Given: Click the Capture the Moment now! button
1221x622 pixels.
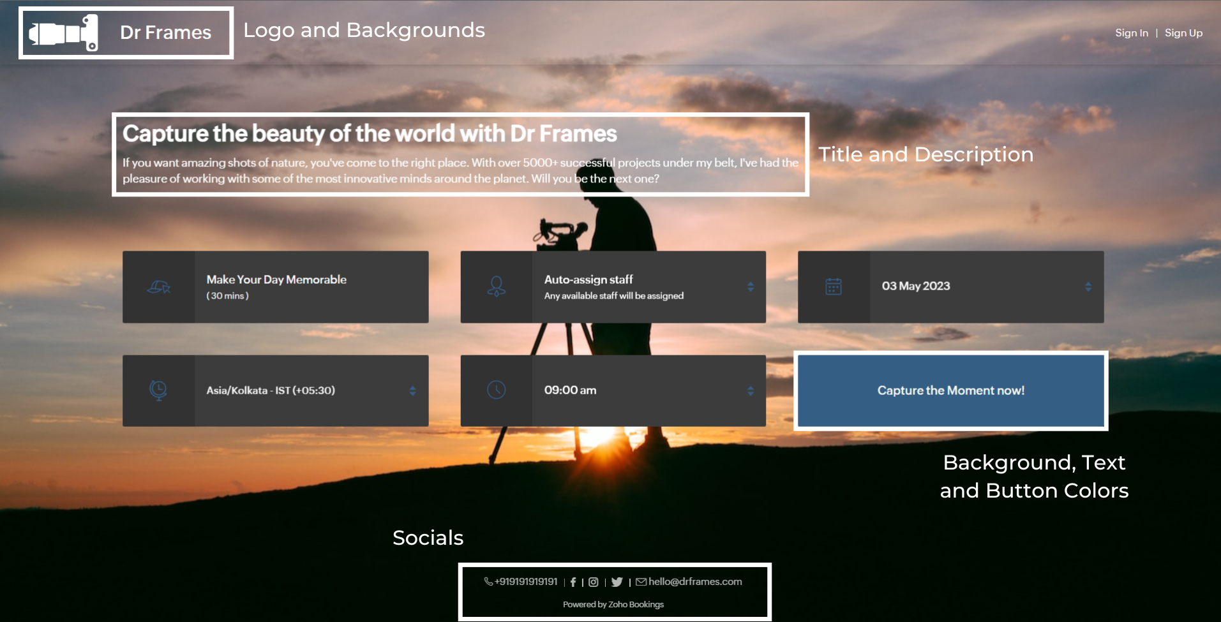Looking at the screenshot, I should (x=951, y=390).
